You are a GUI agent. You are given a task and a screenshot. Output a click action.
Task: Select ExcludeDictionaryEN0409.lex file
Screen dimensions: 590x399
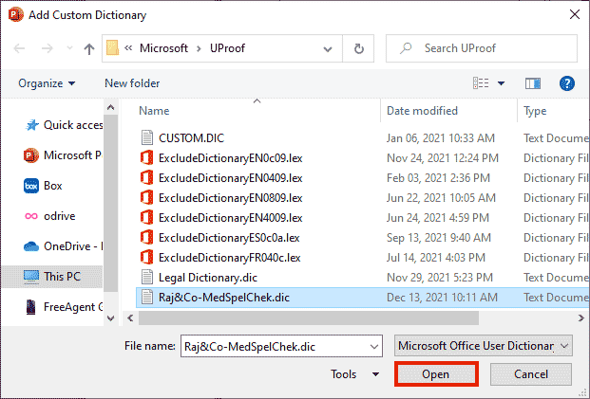(x=230, y=178)
